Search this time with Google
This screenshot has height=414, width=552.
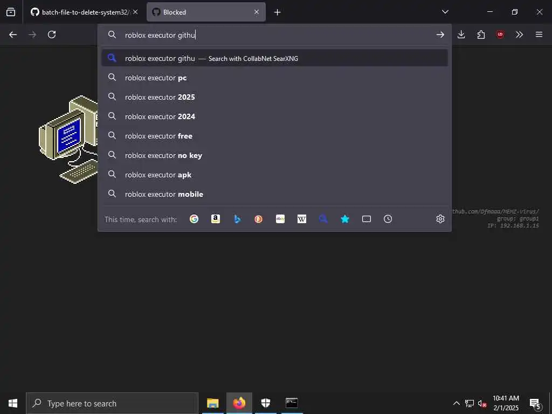pos(194,219)
